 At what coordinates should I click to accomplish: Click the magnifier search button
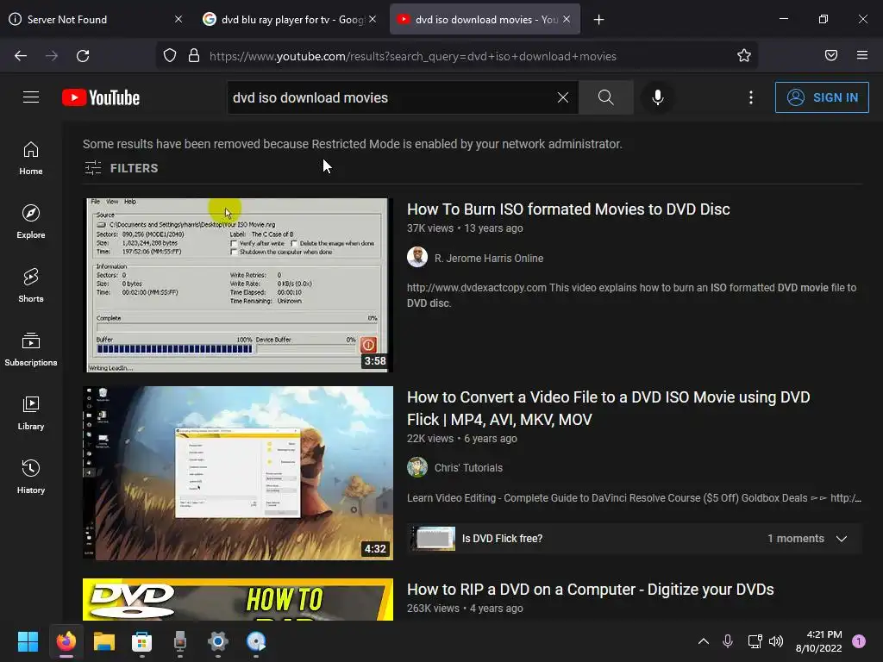606,97
